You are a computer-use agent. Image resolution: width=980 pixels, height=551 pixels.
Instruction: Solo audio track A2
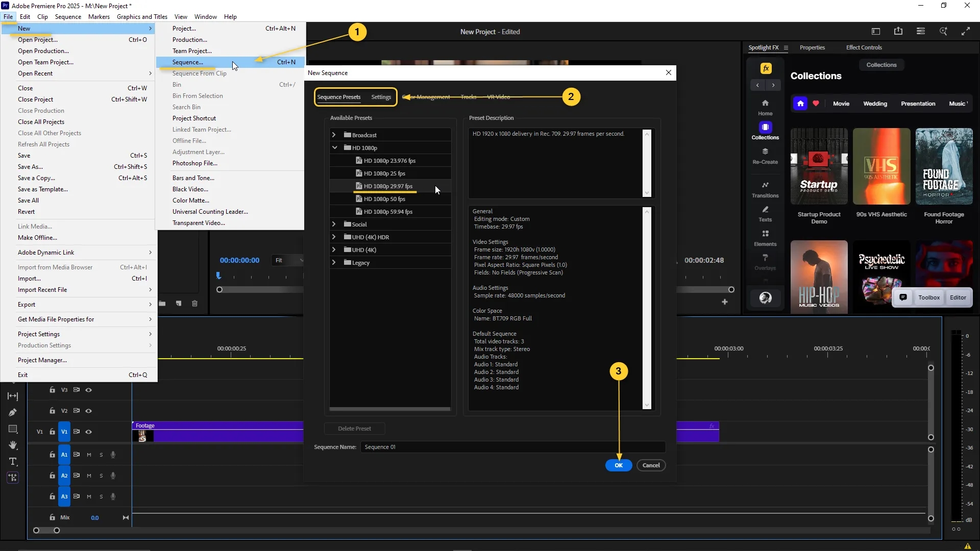pos(101,475)
